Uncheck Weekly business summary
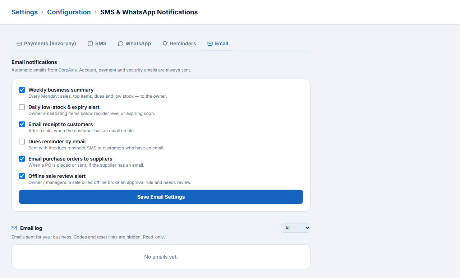This screenshot has height=278, width=460. [22, 90]
